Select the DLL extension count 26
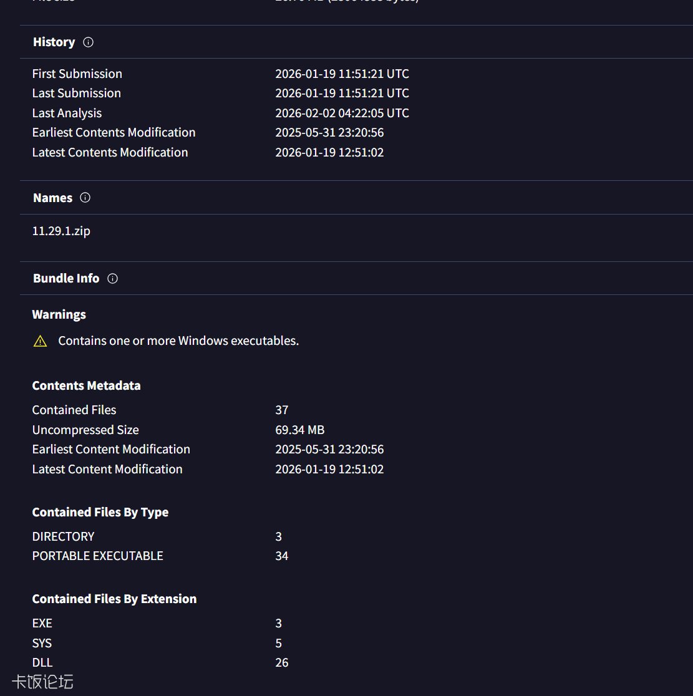 tap(281, 662)
